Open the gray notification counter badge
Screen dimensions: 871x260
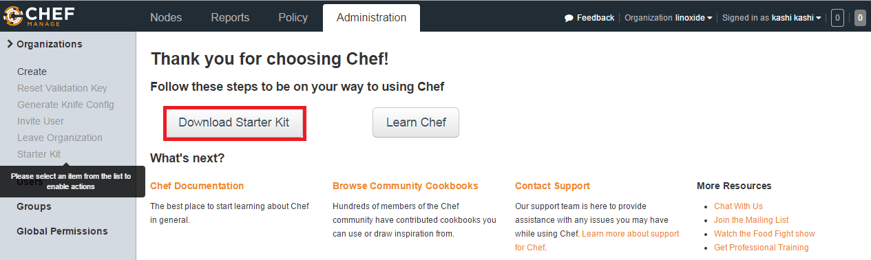coord(860,18)
